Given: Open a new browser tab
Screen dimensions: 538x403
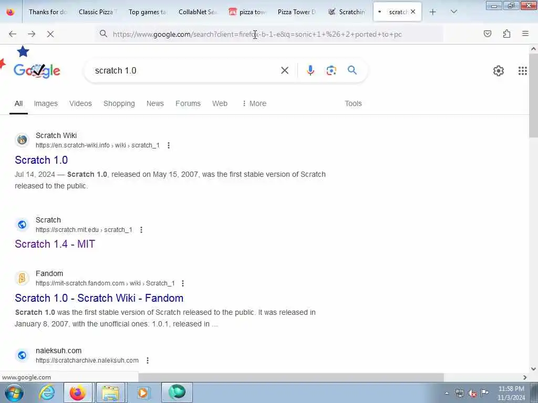Looking at the screenshot, I should [433, 12].
